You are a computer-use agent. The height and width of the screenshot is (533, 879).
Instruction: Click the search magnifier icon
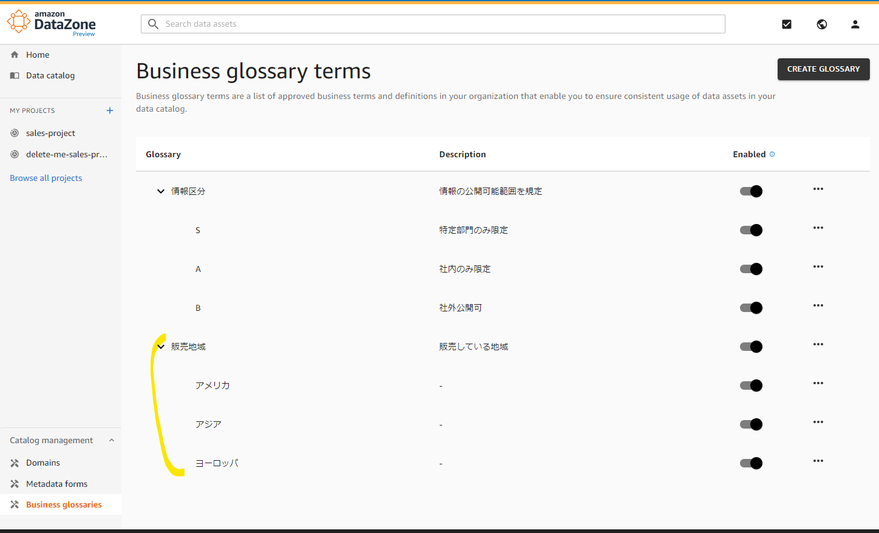(154, 24)
